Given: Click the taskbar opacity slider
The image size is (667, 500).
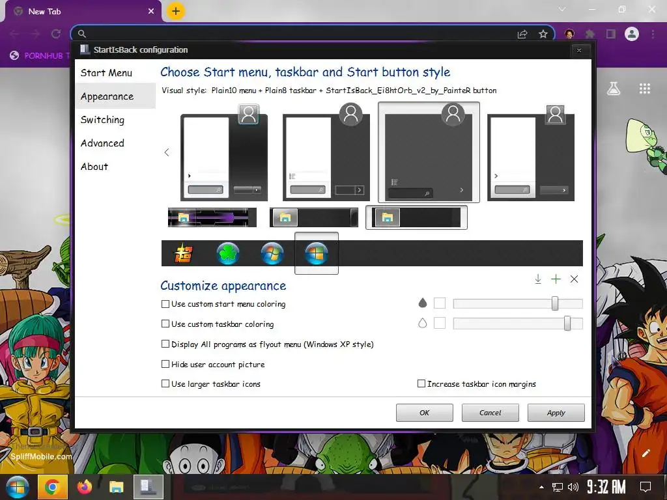Looking at the screenshot, I should click(518, 323).
